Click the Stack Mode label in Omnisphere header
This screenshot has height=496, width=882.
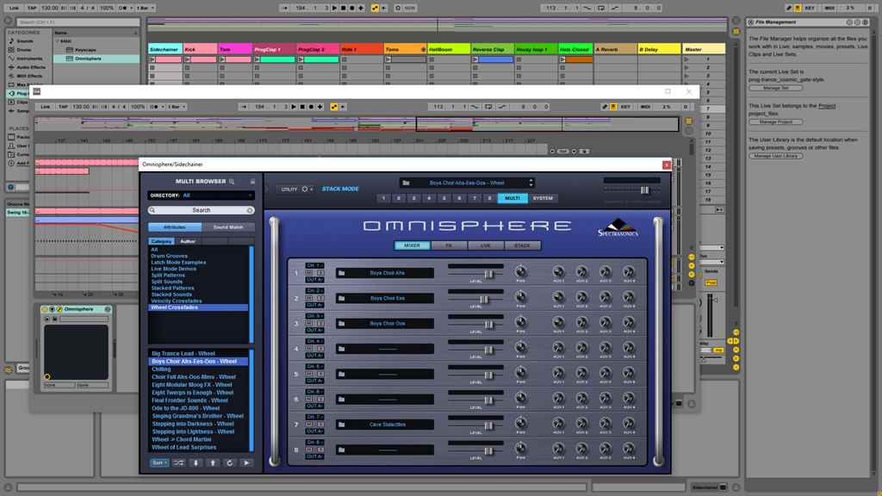(x=340, y=189)
